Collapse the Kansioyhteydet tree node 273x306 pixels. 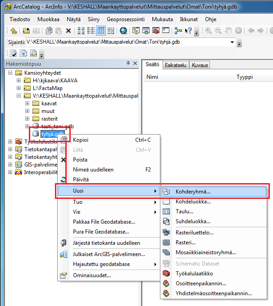pos(10,73)
